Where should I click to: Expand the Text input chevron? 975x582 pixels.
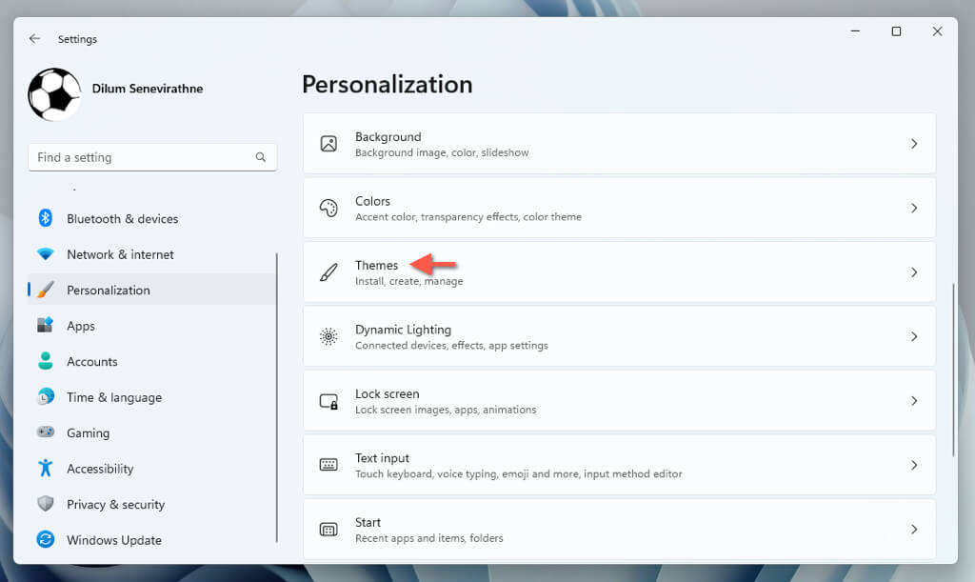(914, 465)
